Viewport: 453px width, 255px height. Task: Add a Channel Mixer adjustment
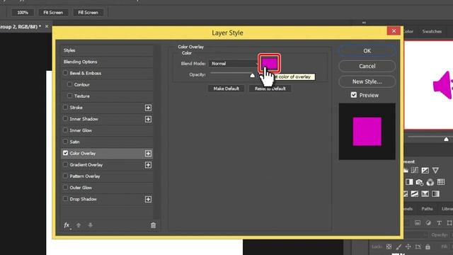[430, 182]
